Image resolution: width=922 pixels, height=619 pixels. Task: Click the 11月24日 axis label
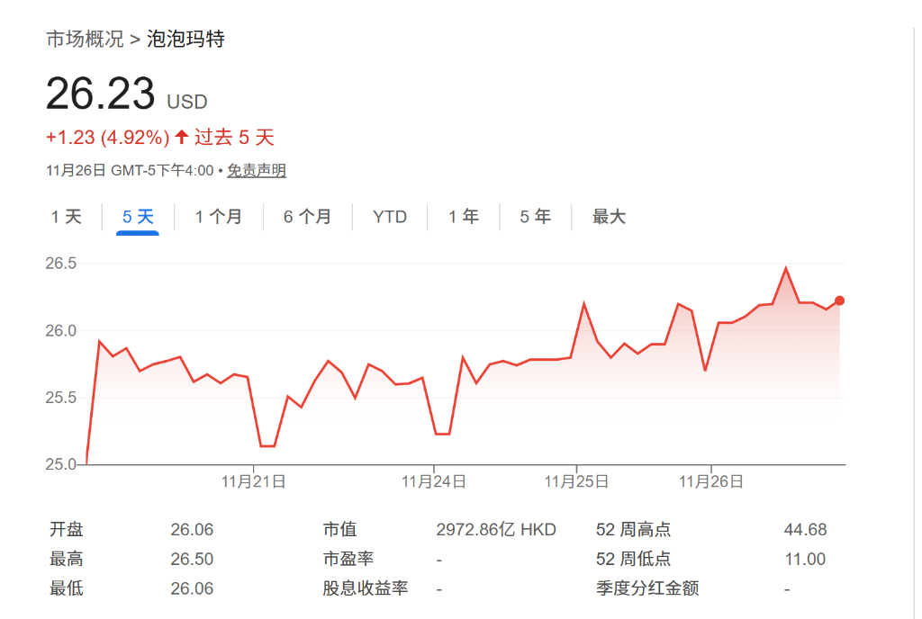click(435, 481)
